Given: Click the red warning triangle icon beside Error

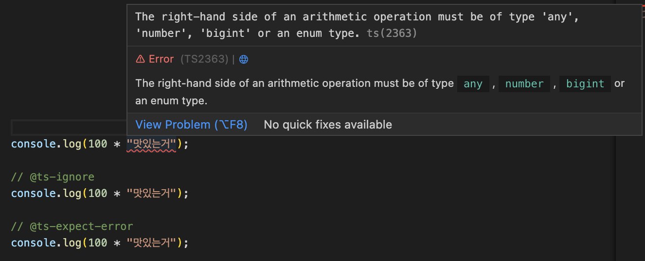Looking at the screenshot, I should click(x=140, y=59).
